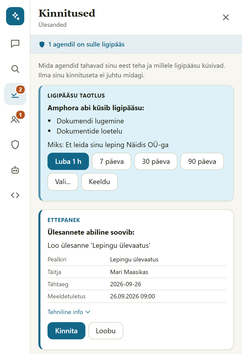Click 'Kinnitused' panel heading
Image resolution: width=242 pixels, height=354 pixels.
pos(67,13)
